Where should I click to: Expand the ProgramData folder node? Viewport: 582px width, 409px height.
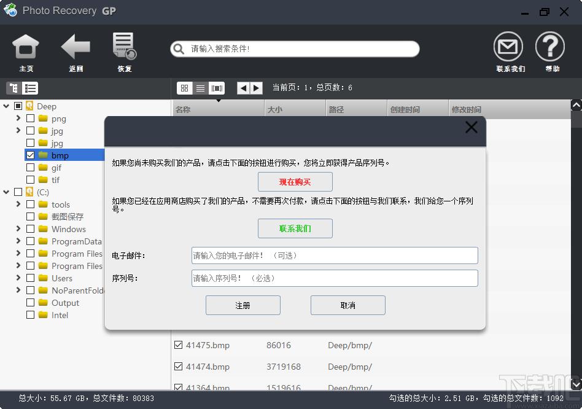(18, 241)
